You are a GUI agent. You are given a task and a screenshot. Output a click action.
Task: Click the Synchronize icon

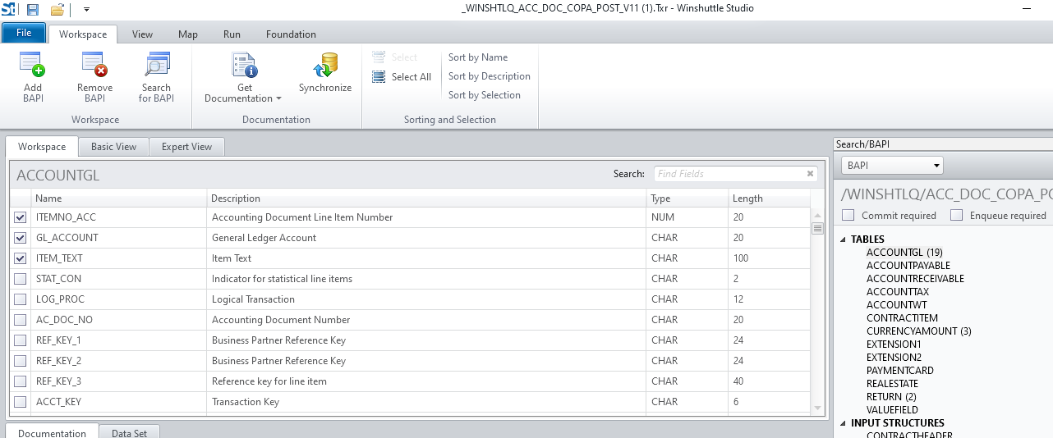point(325,65)
